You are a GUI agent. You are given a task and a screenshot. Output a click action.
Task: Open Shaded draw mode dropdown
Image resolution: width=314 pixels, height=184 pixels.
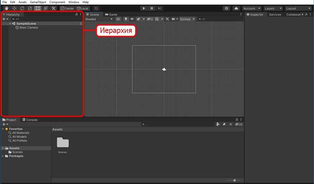pos(99,19)
